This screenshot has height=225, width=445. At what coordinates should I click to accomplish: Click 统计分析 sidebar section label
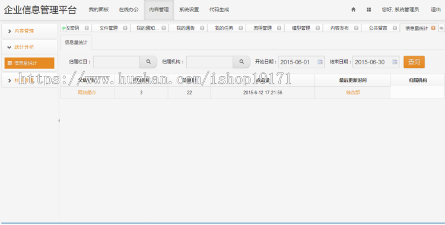(24, 47)
